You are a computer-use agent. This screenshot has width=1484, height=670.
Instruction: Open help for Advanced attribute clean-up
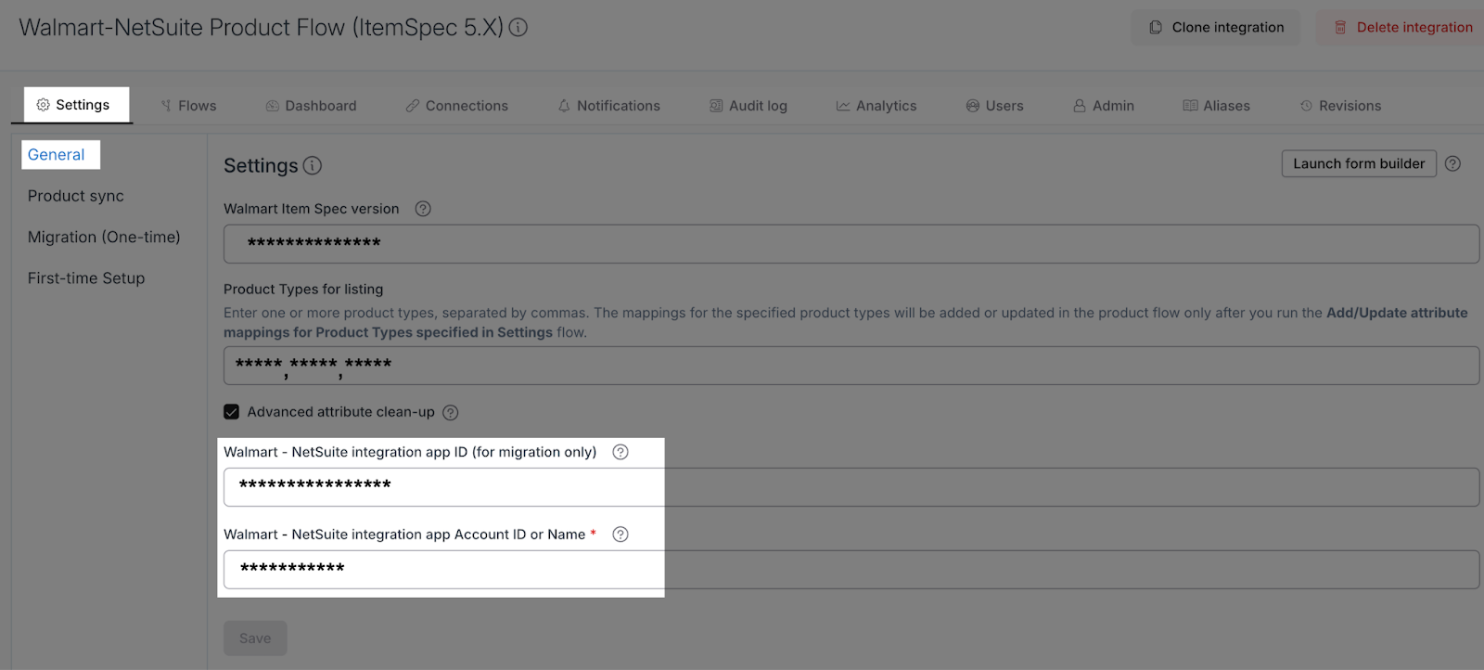click(451, 412)
